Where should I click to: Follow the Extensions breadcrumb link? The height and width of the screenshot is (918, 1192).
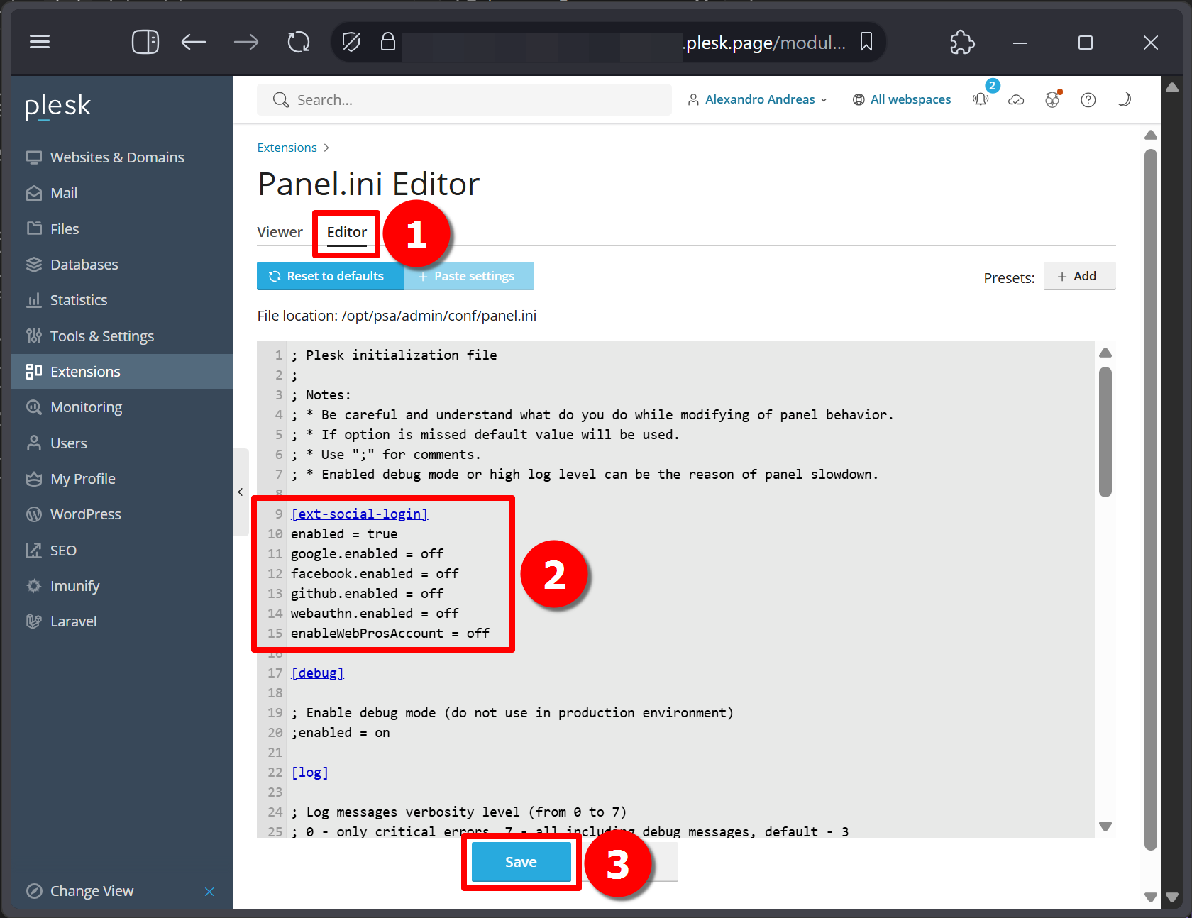tap(287, 148)
